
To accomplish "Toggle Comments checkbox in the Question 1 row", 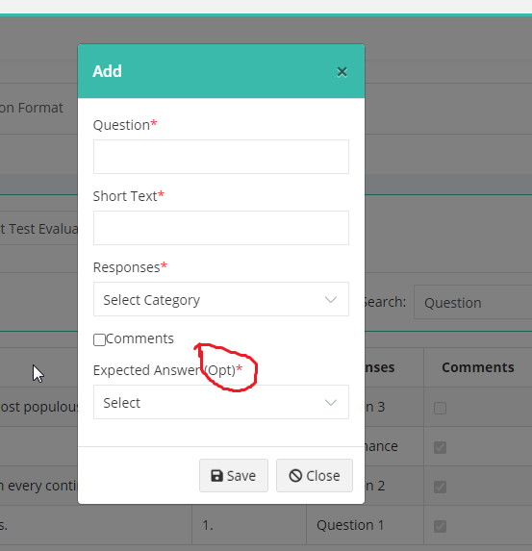I will click(x=440, y=526).
